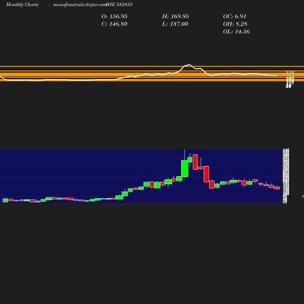Viewport: 304px width, 304px height.
Task: Select the last red candle on the right
Action: pos(277,188)
